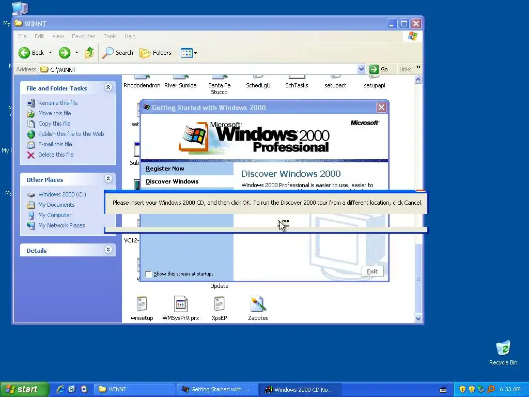Switch to Windows 2000 CD taskbar button

(x=300, y=389)
